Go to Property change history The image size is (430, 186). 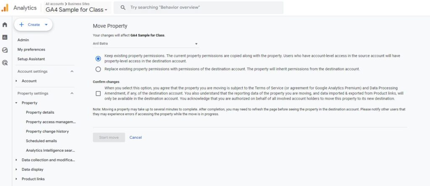point(47,132)
